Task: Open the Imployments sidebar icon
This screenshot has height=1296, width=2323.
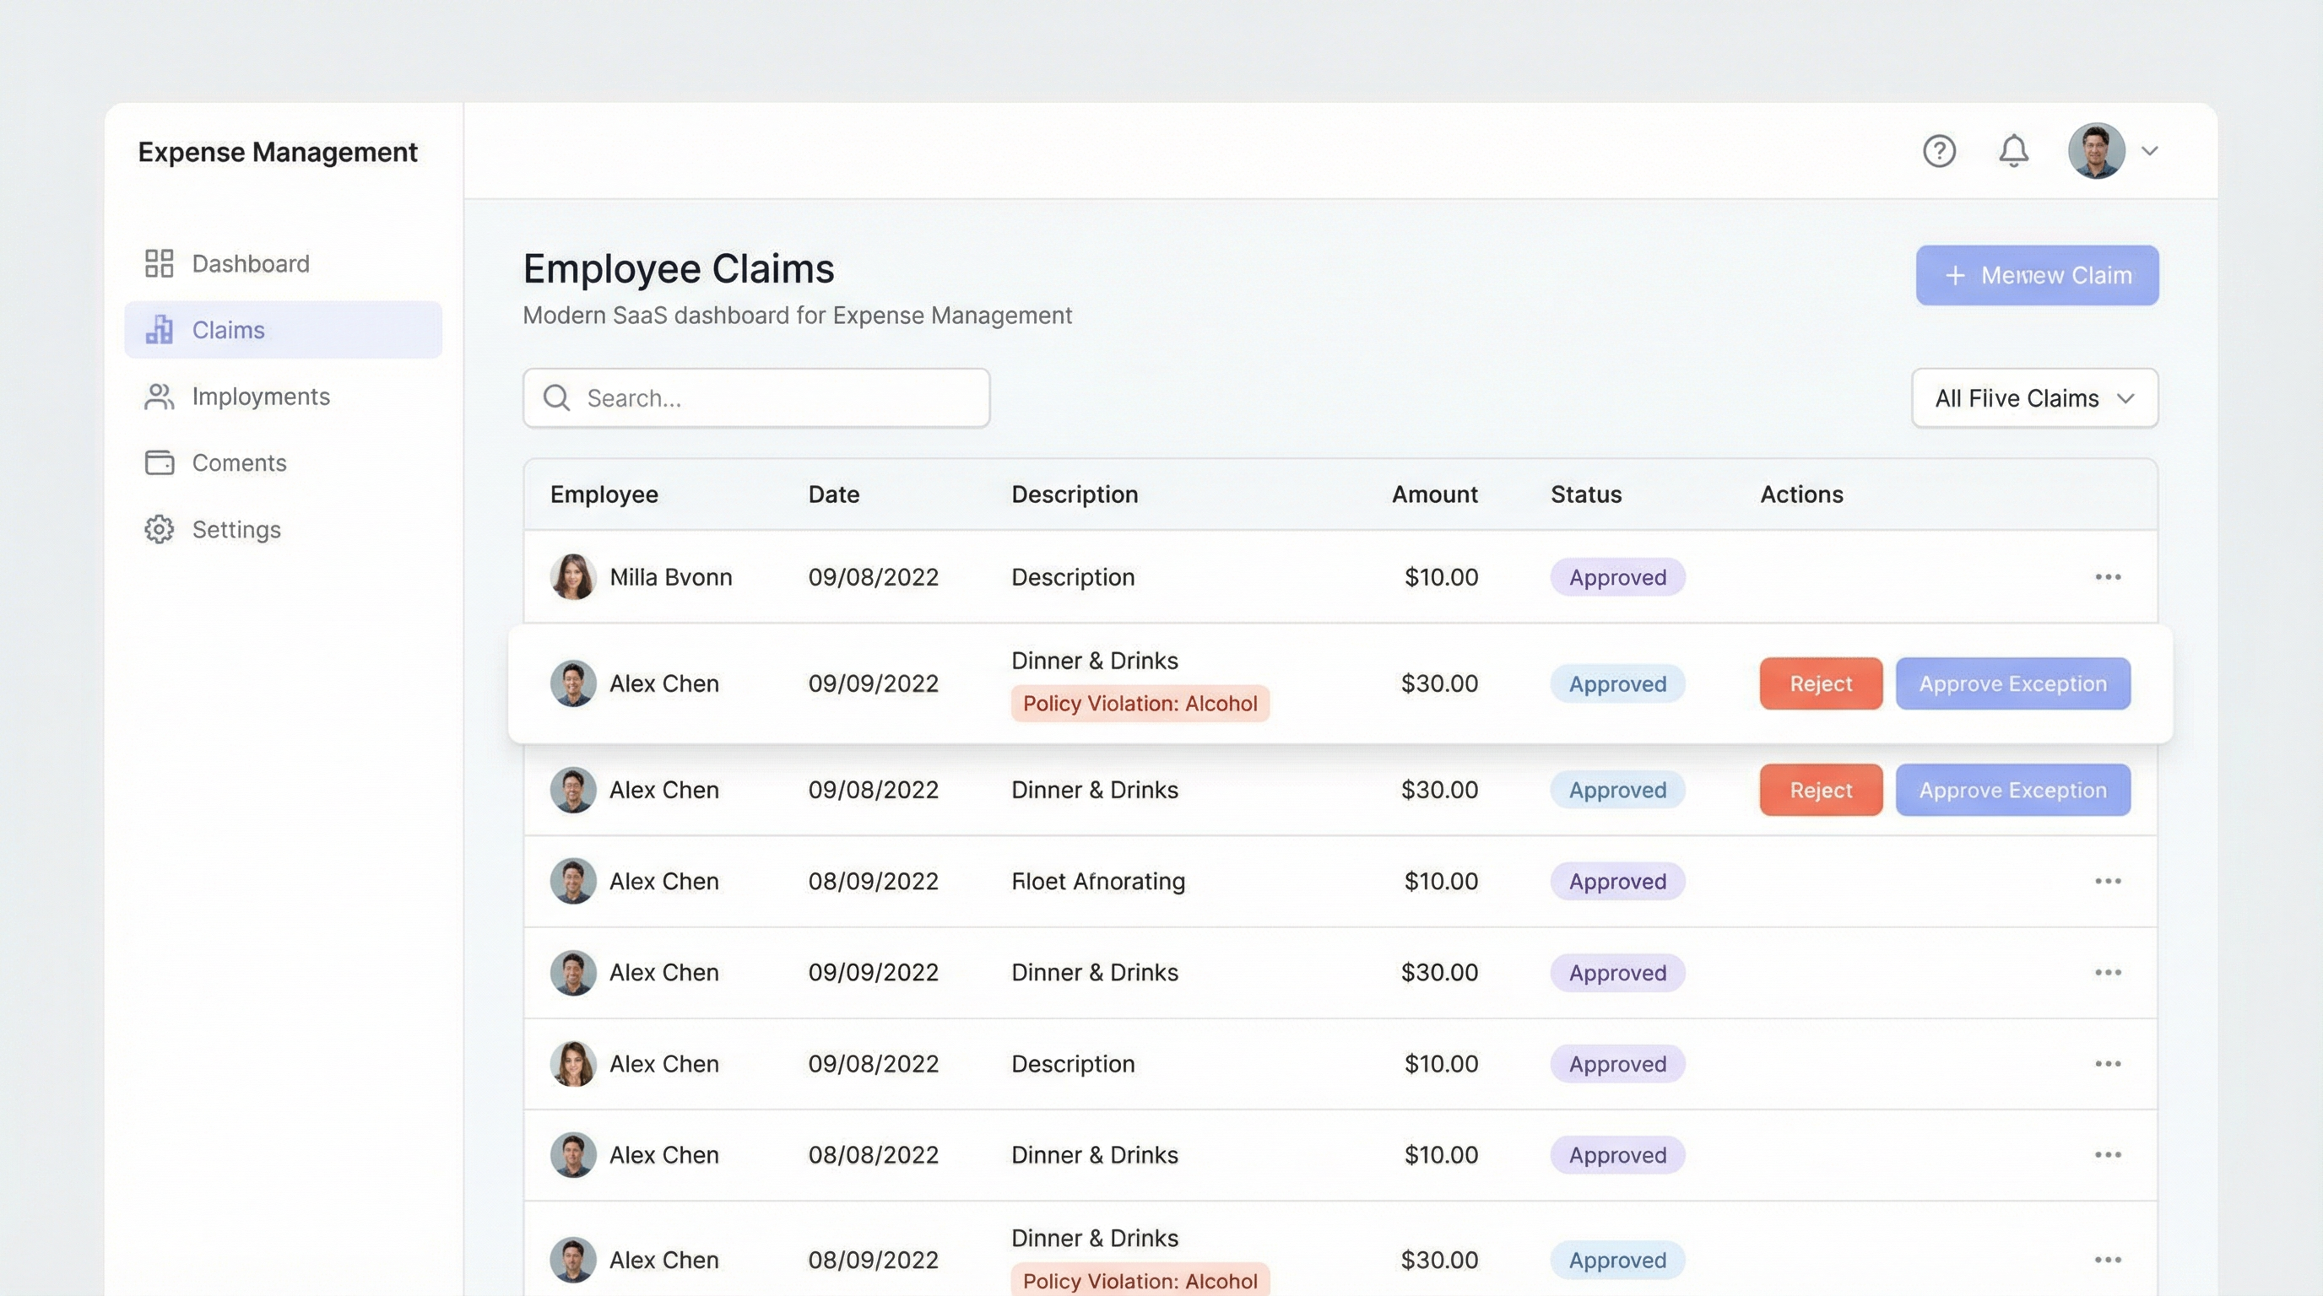Action: 159,396
